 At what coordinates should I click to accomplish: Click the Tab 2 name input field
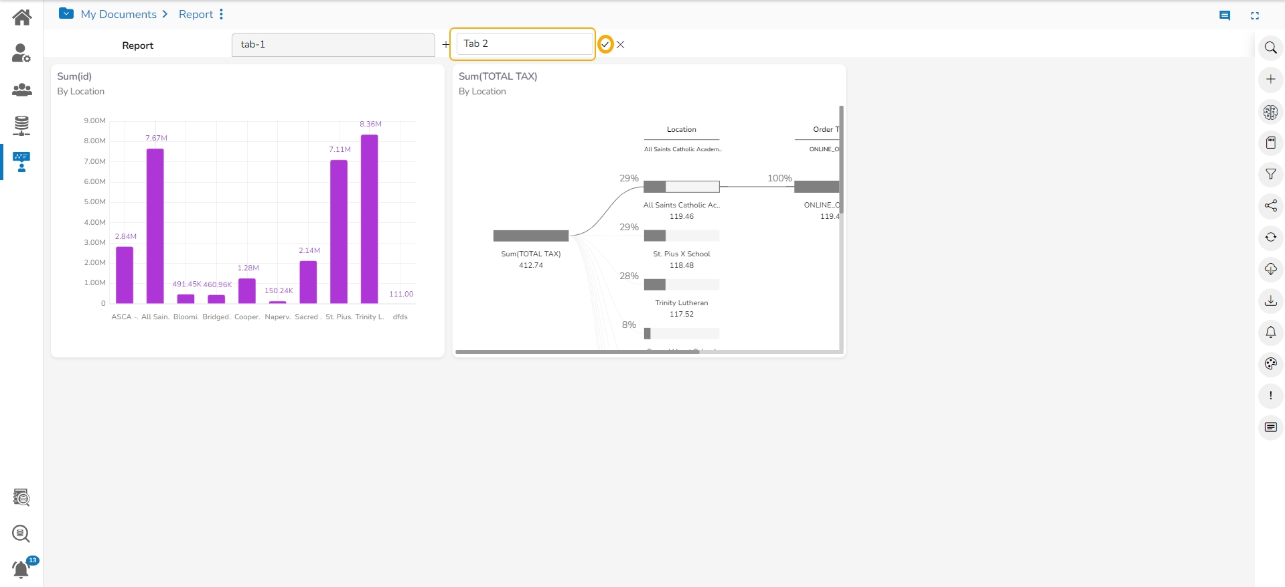[x=524, y=44]
